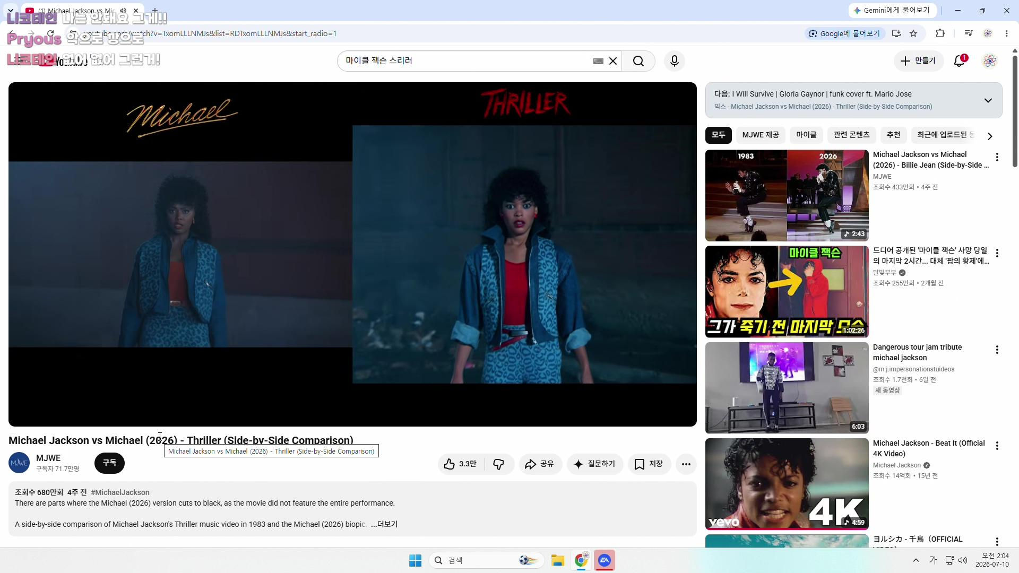Open YouTube notifications bell

point(960,61)
